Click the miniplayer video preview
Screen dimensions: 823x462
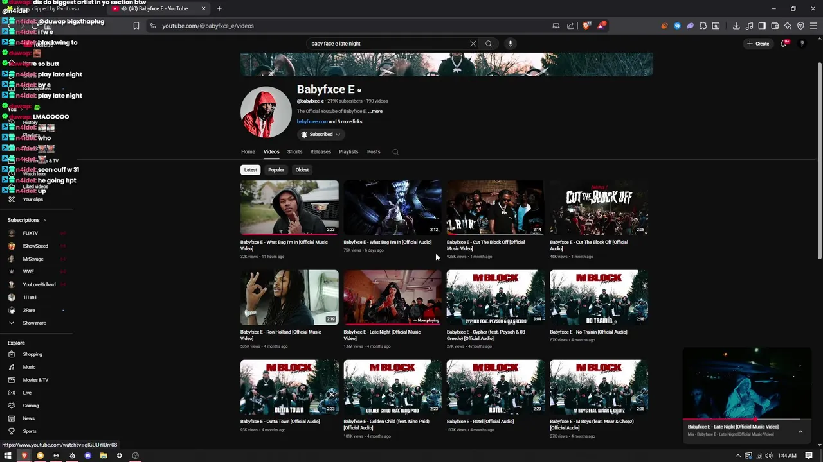pos(746,384)
